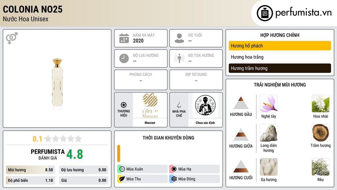This screenshot has height=190, width=337.
Task: Click the Mùa Đông snowflake icon
Action: click(174, 179)
